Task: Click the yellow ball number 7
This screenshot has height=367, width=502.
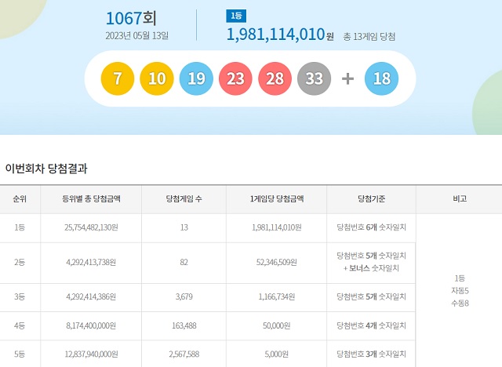Action: (118, 78)
